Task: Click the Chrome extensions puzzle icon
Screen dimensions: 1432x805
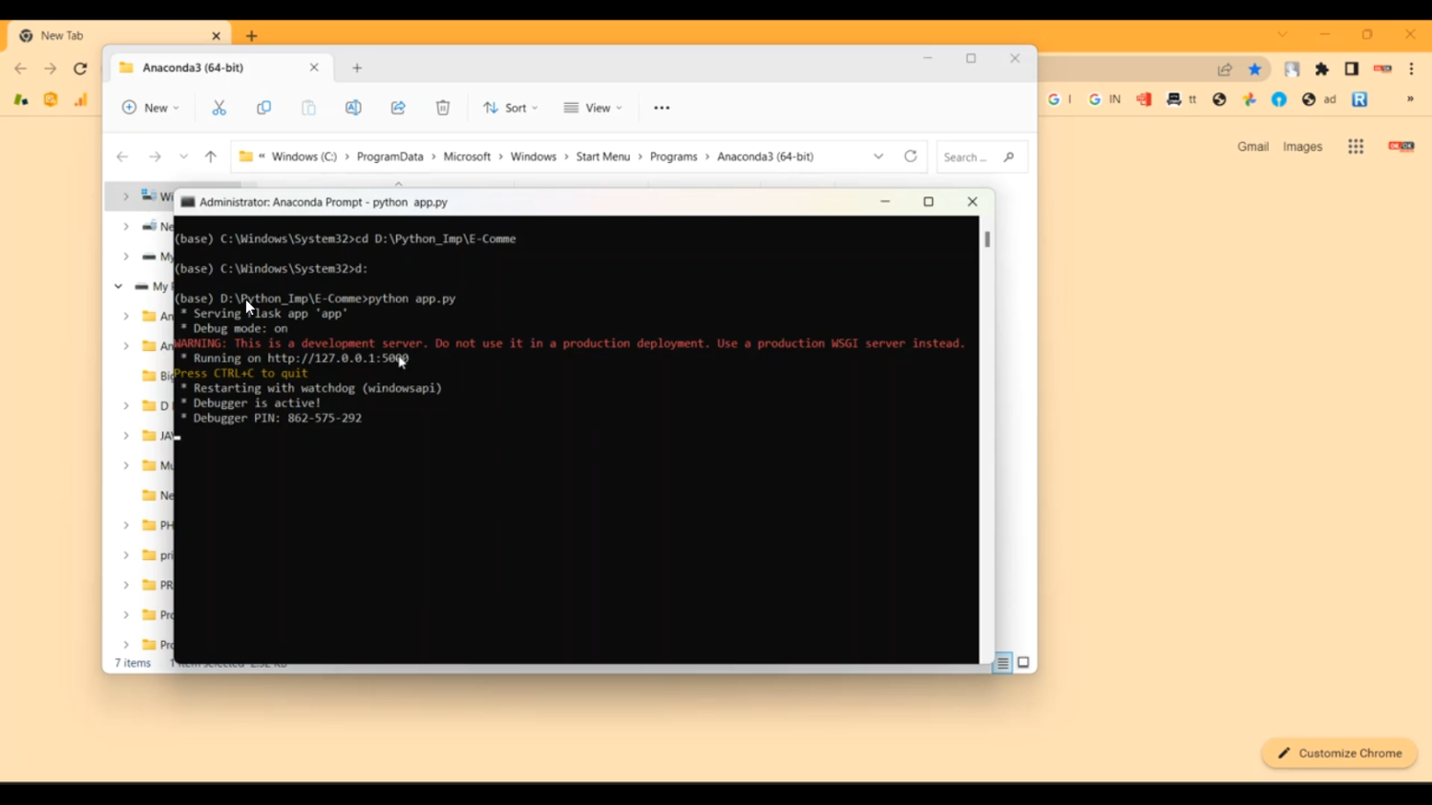Action: pyautogui.click(x=1322, y=69)
